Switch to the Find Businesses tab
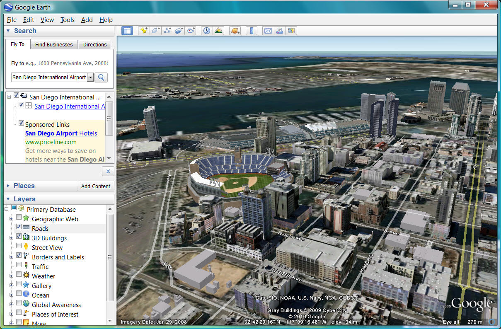 (54, 45)
